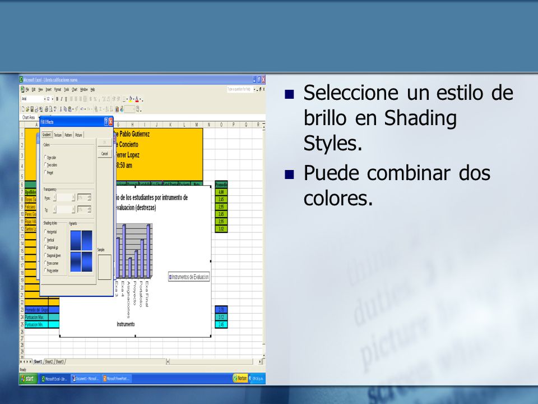Click the Underline formatting icon
This screenshot has width=538, height=404.
66,99
